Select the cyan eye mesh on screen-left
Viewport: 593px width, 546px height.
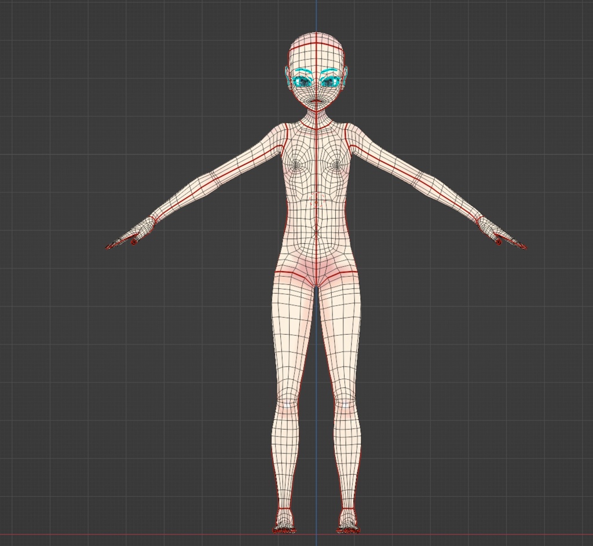tap(301, 81)
